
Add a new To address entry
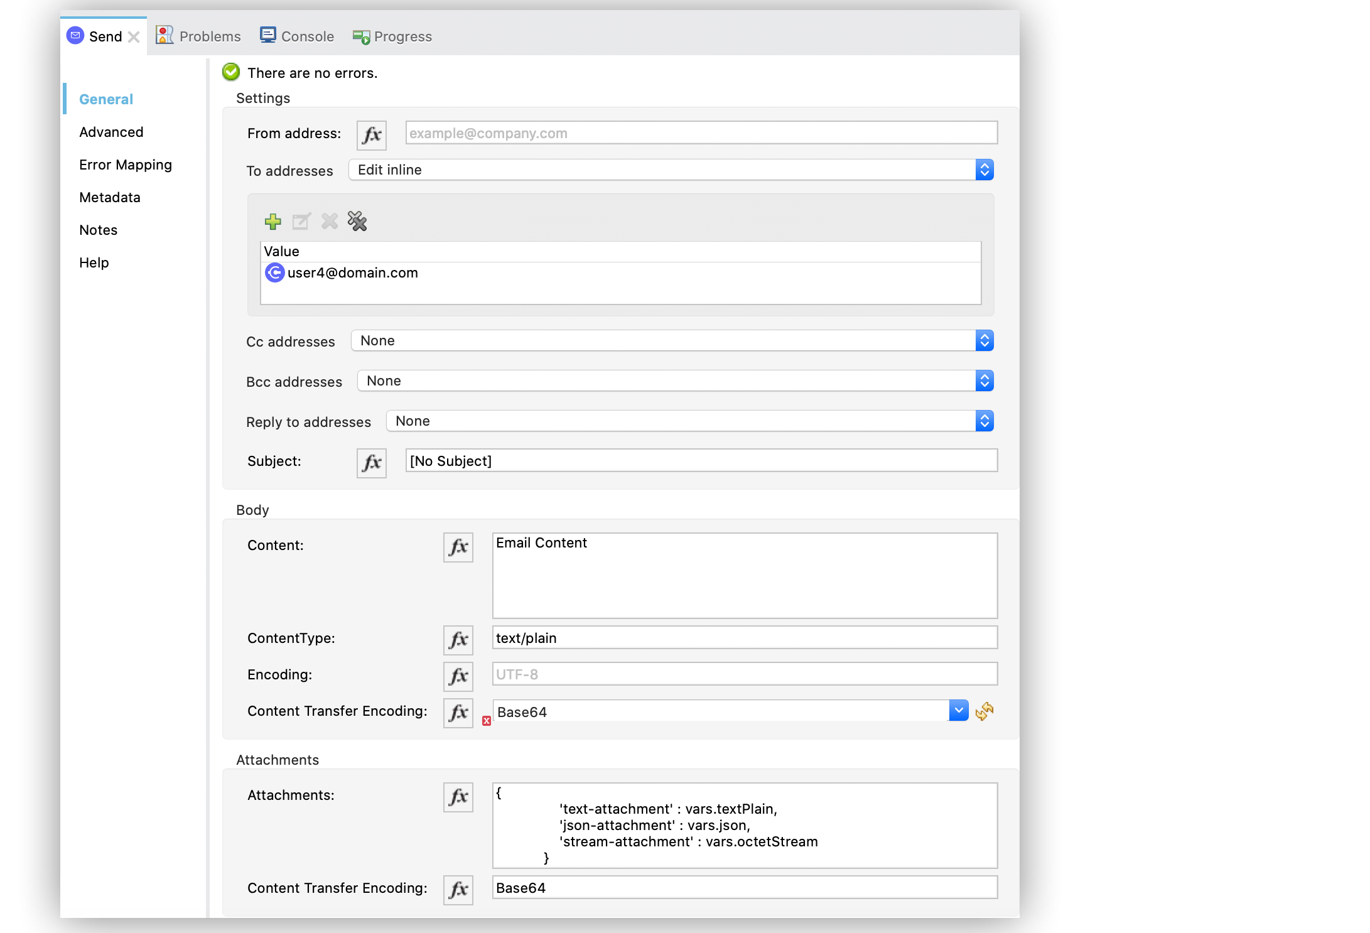(273, 222)
